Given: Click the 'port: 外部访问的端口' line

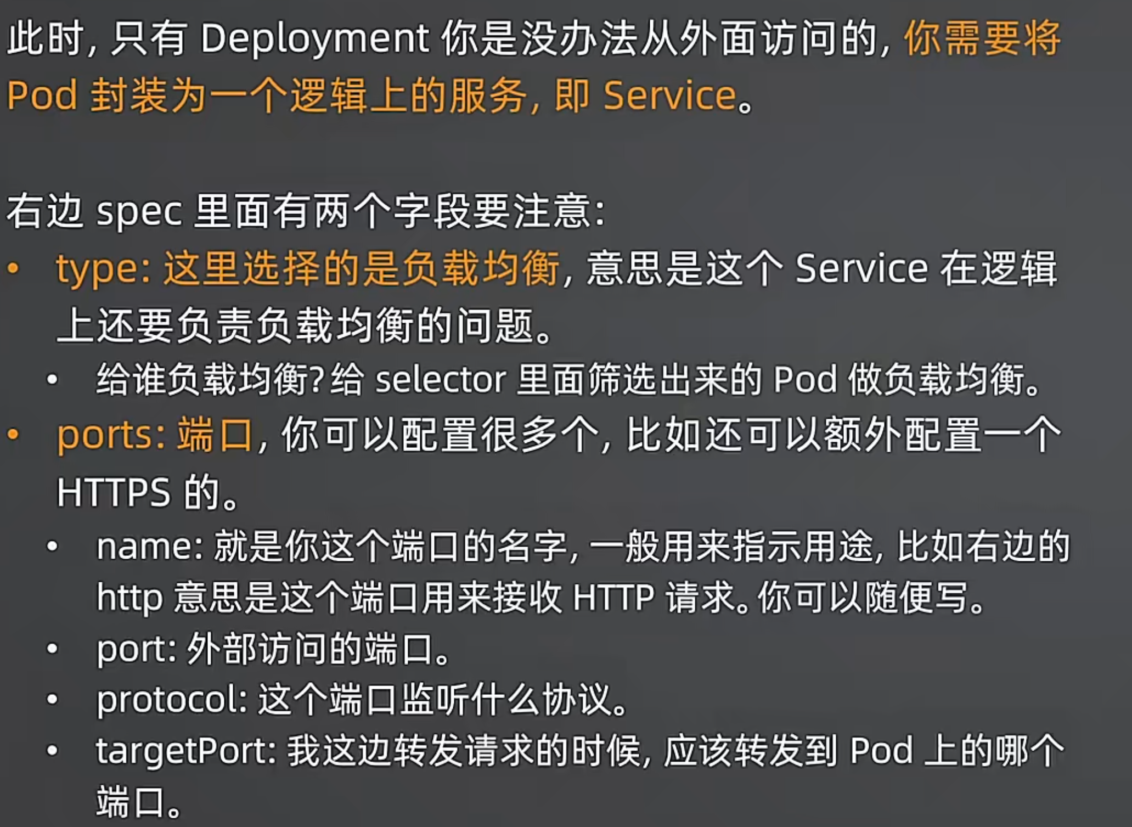Looking at the screenshot, I should click(273, 649).
